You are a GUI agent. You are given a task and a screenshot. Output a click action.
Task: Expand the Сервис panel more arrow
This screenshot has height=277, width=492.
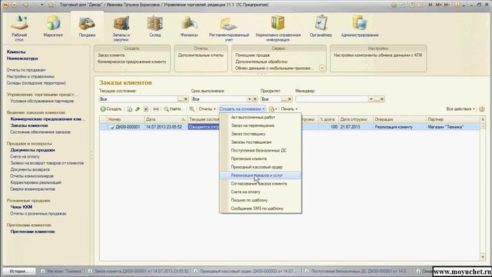click(x=322, y=68)
